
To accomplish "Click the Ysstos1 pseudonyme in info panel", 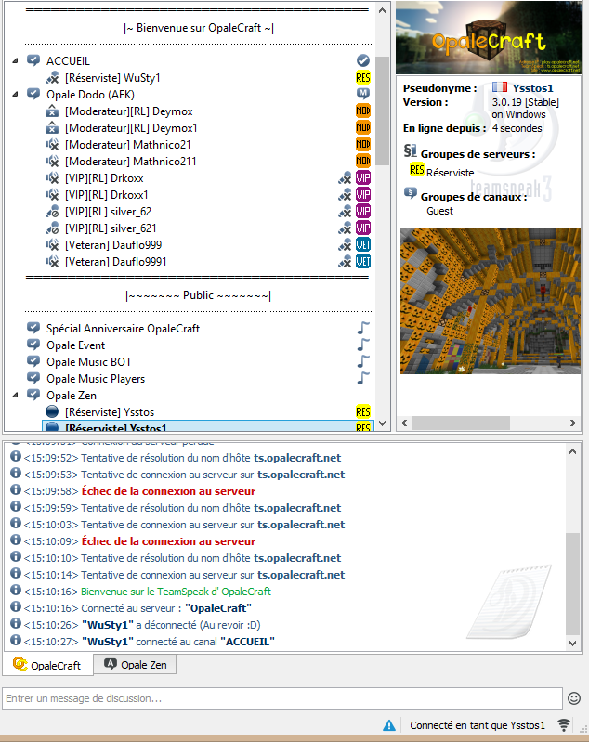I will click(532, 88).
